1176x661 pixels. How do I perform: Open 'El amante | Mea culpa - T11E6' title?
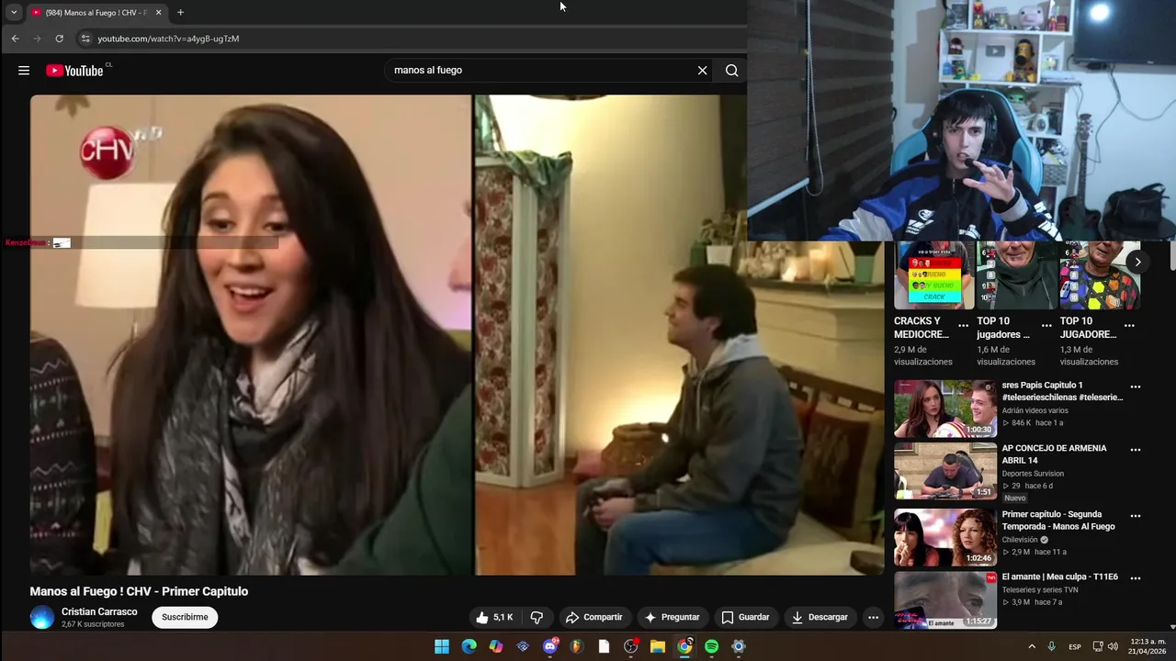tap(1059, 577)
